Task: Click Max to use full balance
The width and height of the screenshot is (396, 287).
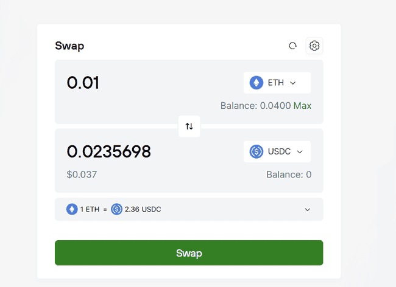Action: (302, 106)
